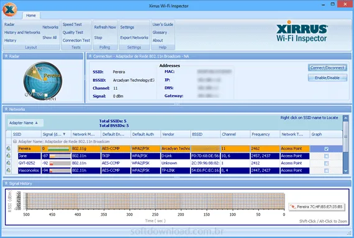This screenshot has height=238, width=354.
Task: Click the Pereira 7C:4F:B5:E7:35:B5 legend button
Action: pyautogui.click(x=317, y=206)
